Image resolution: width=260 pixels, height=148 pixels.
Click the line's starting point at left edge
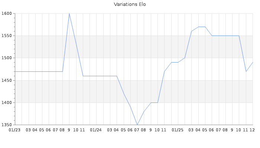15,71
